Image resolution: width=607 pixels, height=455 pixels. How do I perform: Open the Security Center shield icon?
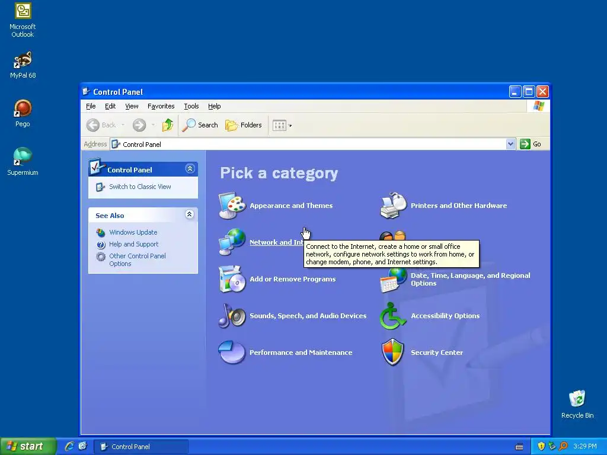[x=393, y=353]
